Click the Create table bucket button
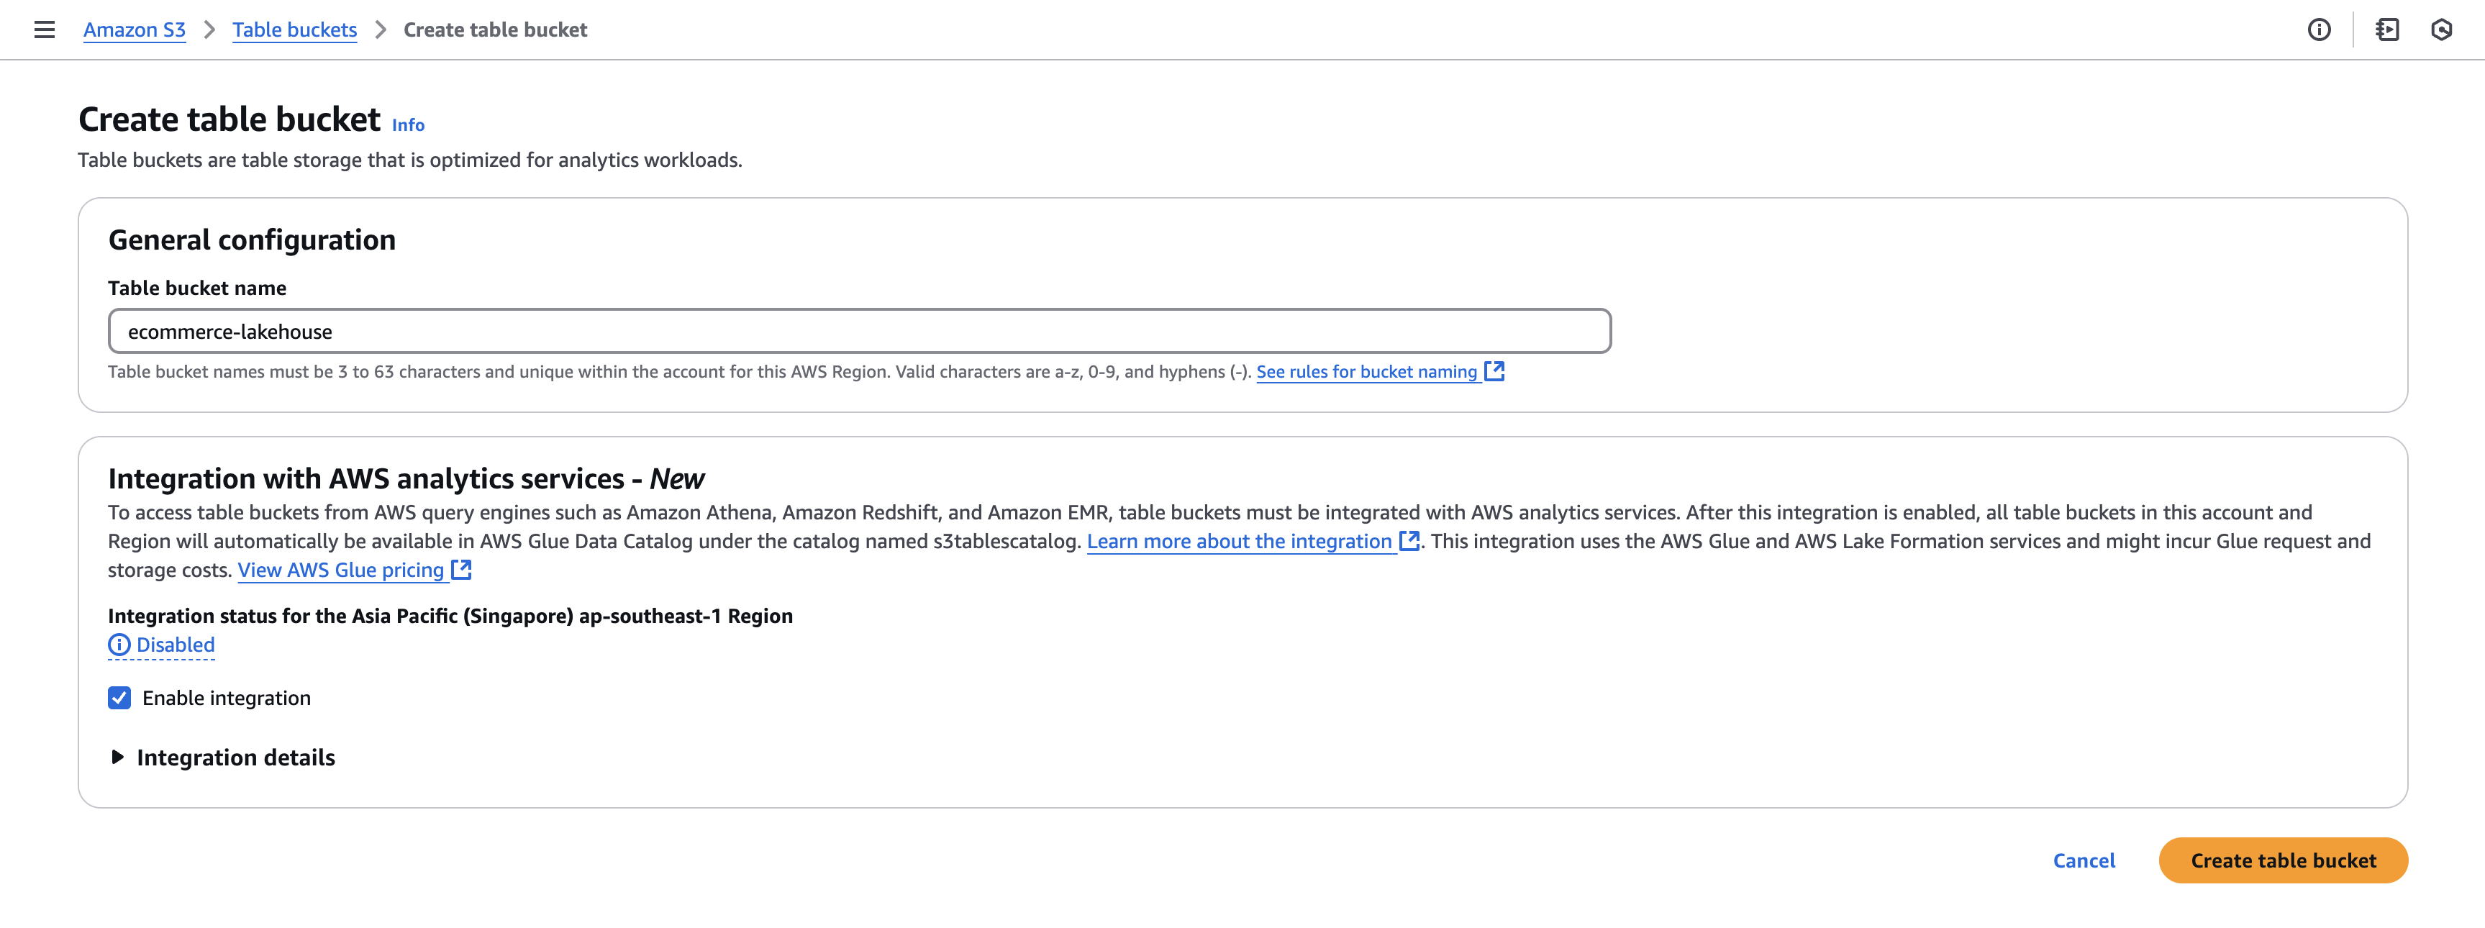The image size is (2485, 928). [2282, 860]
